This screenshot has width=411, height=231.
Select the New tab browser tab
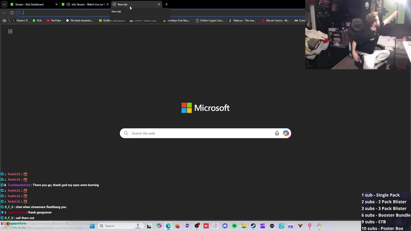(136, 4)
